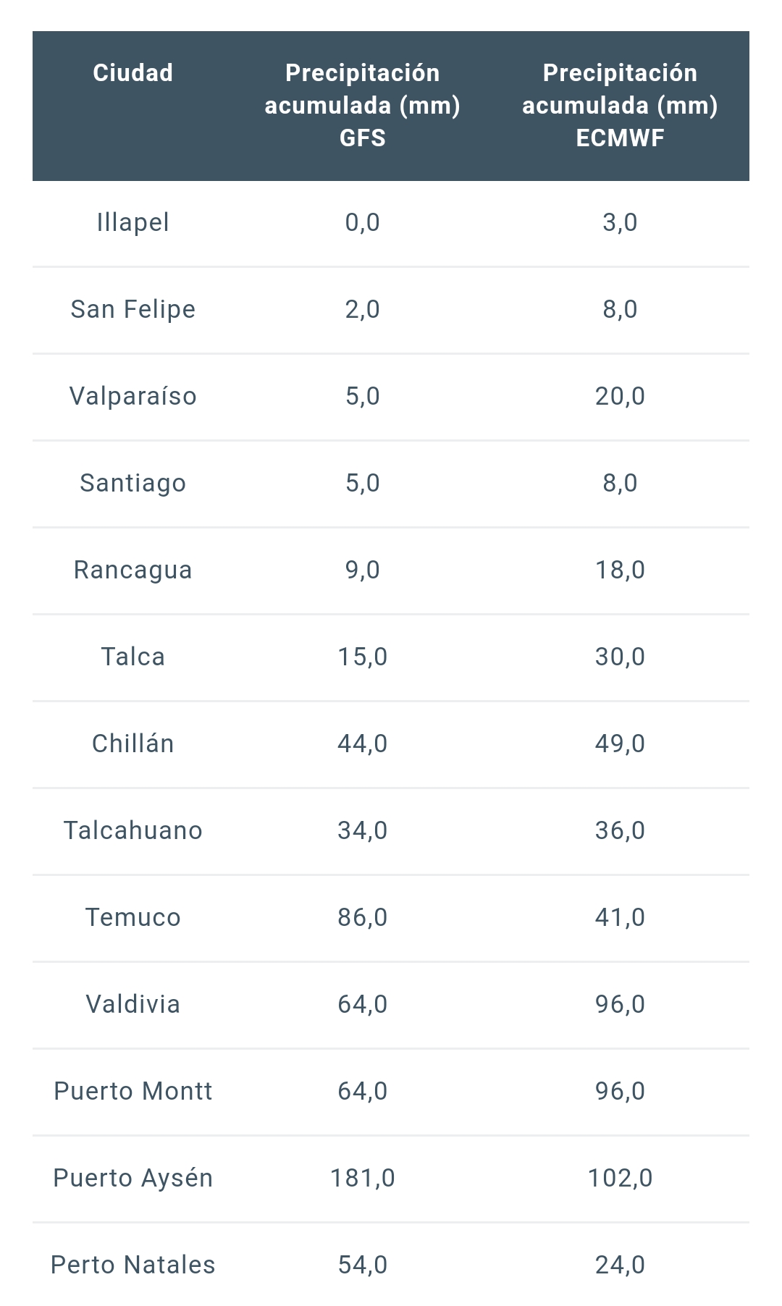Select Rancagua GFS value 9,0

pyautogui.click(x=362, y=570)
